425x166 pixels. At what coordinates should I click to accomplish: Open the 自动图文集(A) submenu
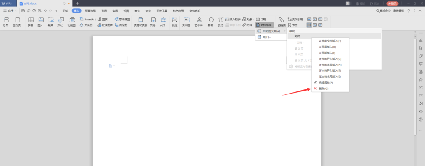(x=271, y=31)
